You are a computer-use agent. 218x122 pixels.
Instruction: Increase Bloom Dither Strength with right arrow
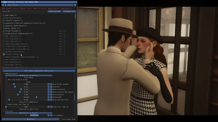51,84
